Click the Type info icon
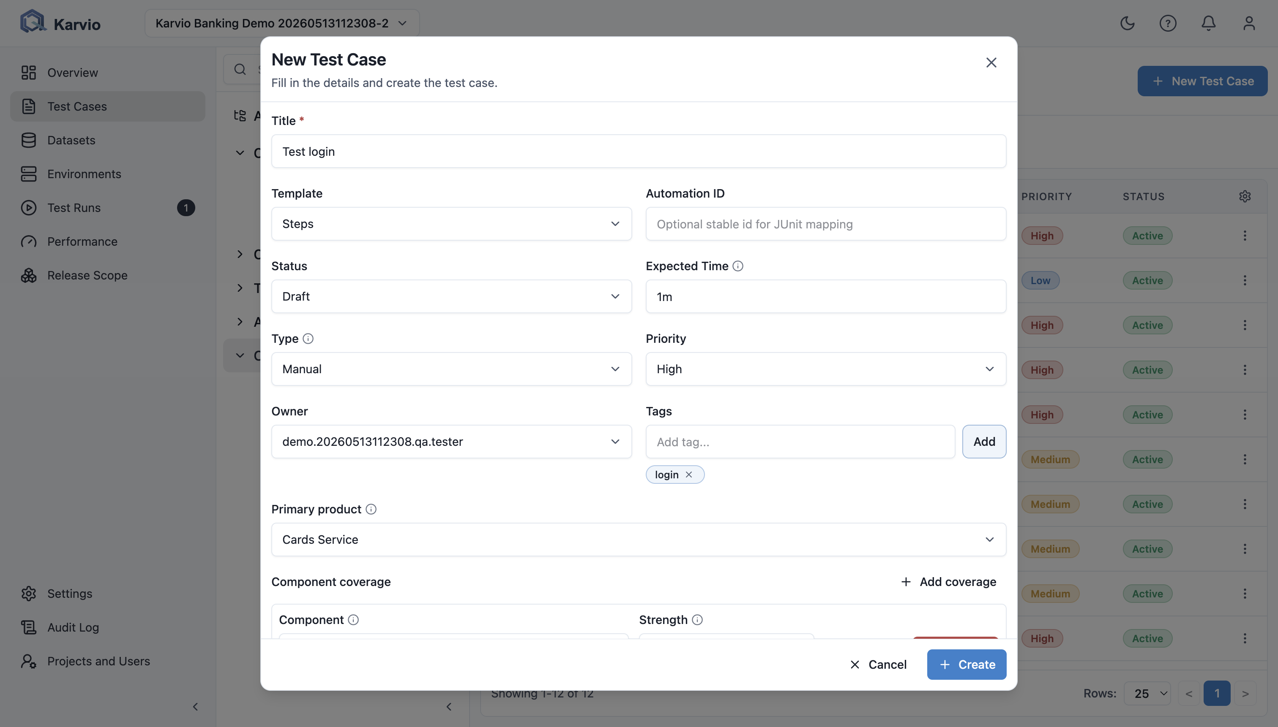 point(309,339)
